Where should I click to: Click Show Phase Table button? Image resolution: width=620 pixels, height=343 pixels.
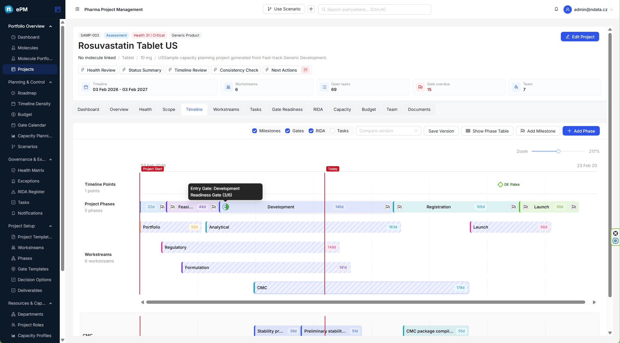point(487,131)
